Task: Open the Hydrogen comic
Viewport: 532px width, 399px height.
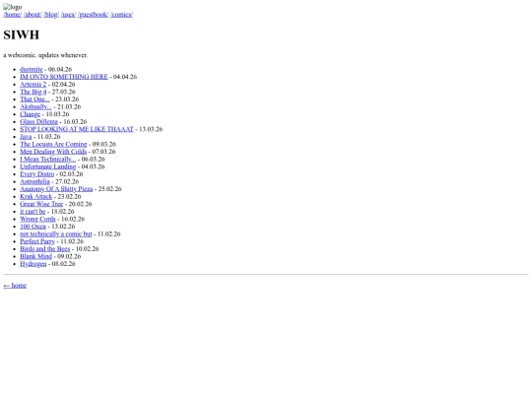Action: click(x=33, y=264)
